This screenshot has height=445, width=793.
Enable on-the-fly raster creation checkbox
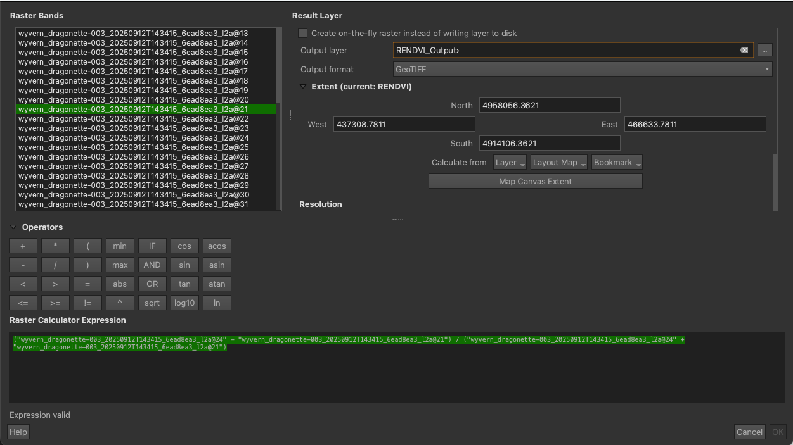pos(303,34)
